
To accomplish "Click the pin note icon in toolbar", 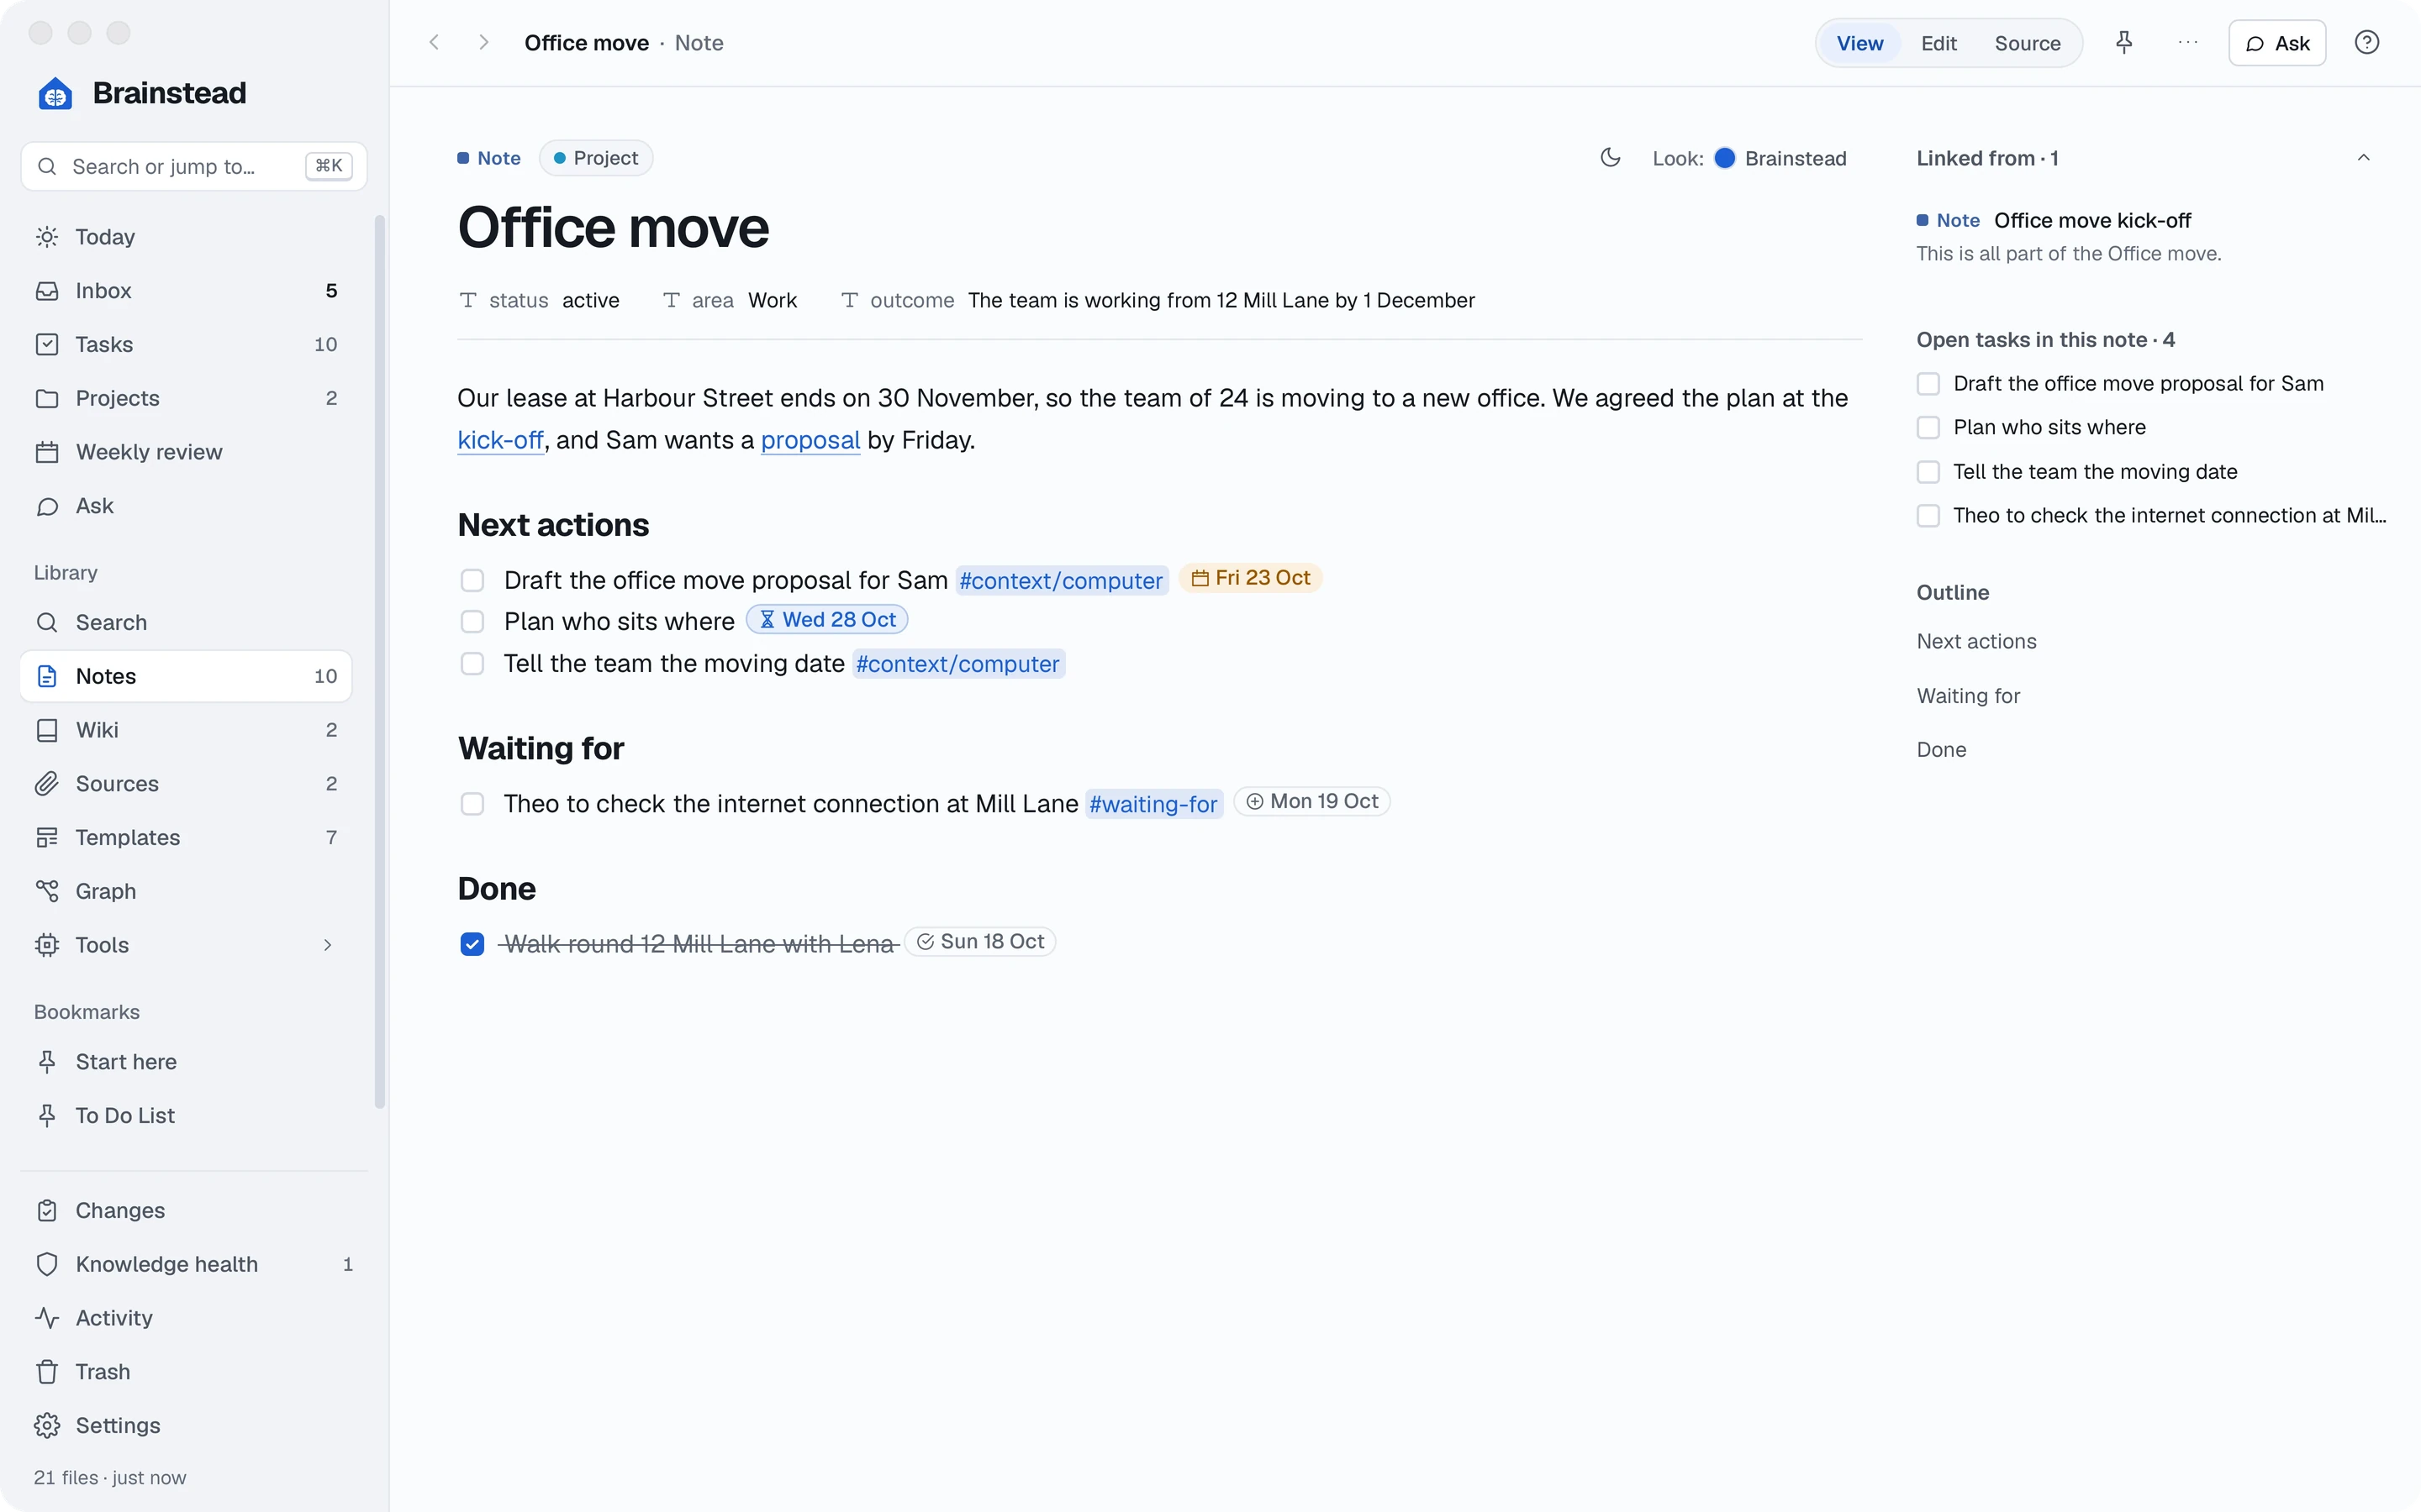I will click(2124, 43).
